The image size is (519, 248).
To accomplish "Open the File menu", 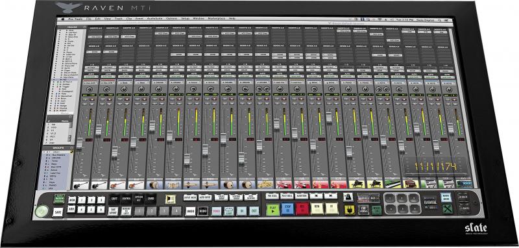I will (89, 19).
